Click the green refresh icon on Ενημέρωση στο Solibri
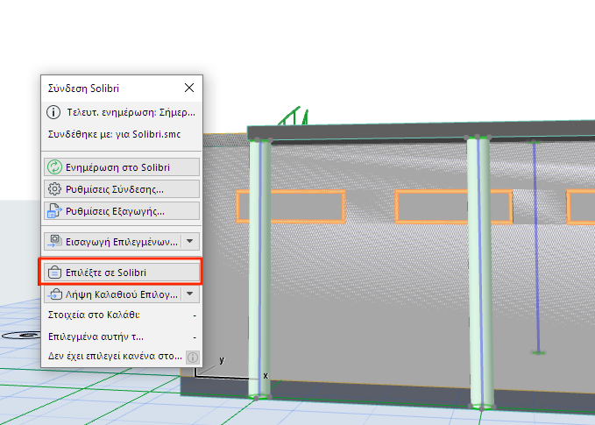Viewport: 595px width, 425px height. [x=54, y=167]
